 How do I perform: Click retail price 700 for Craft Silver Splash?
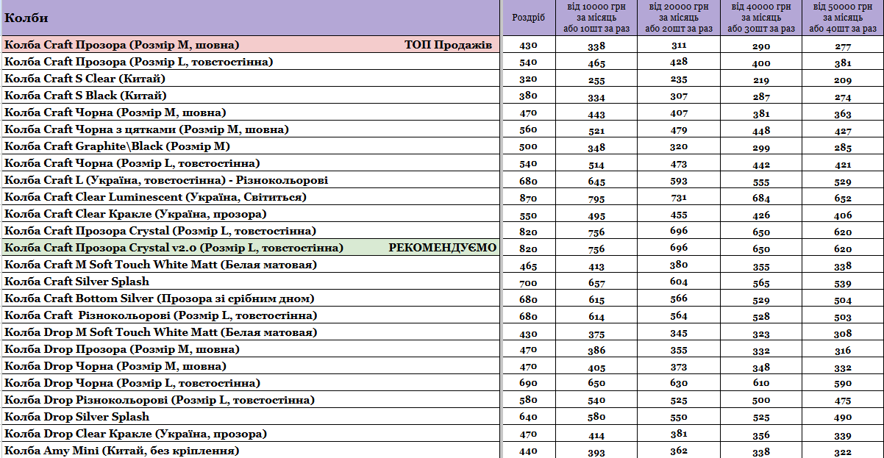tap(528, 282)
